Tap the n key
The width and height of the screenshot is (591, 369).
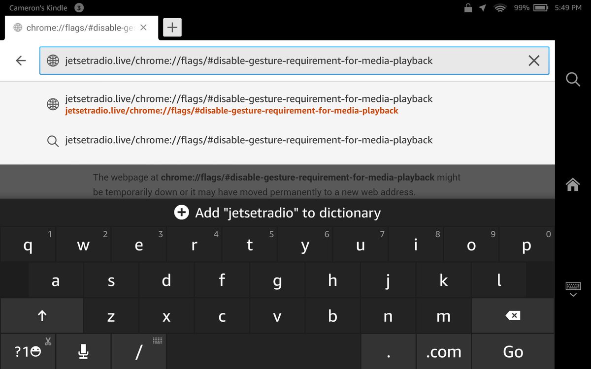click(x=388, y=316)
